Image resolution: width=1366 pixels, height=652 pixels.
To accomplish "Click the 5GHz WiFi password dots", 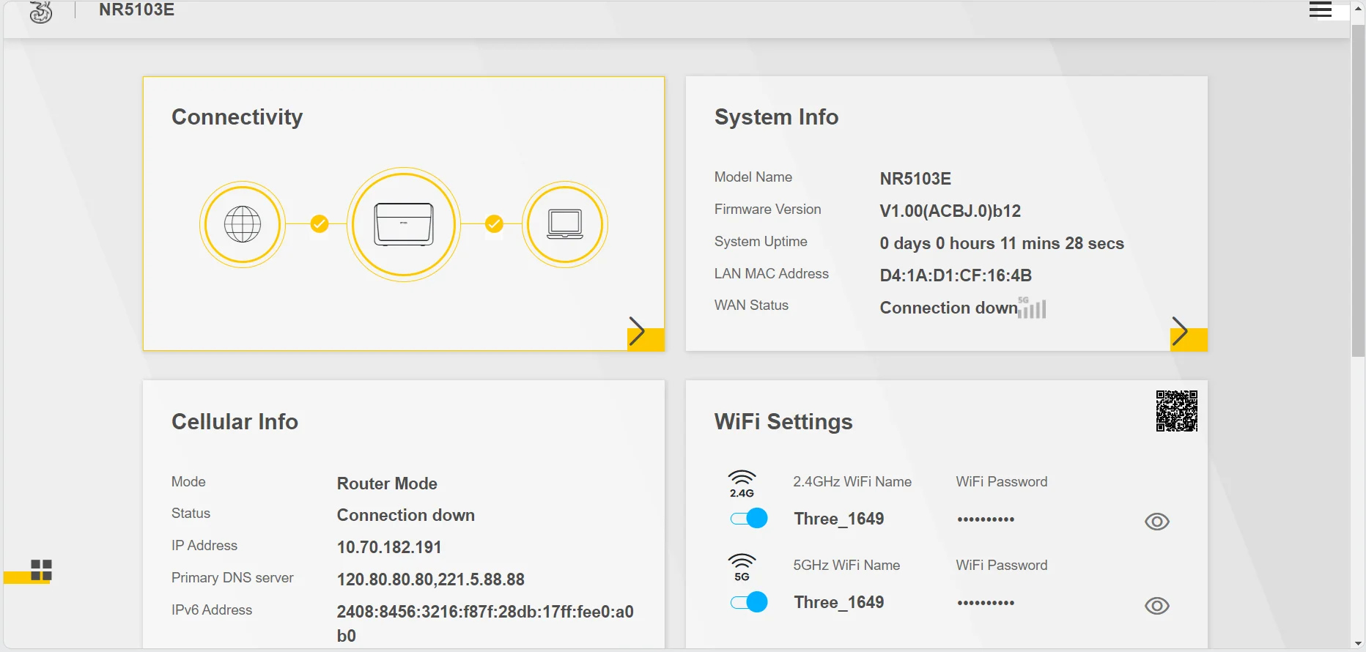I will [x=986, y=603].
